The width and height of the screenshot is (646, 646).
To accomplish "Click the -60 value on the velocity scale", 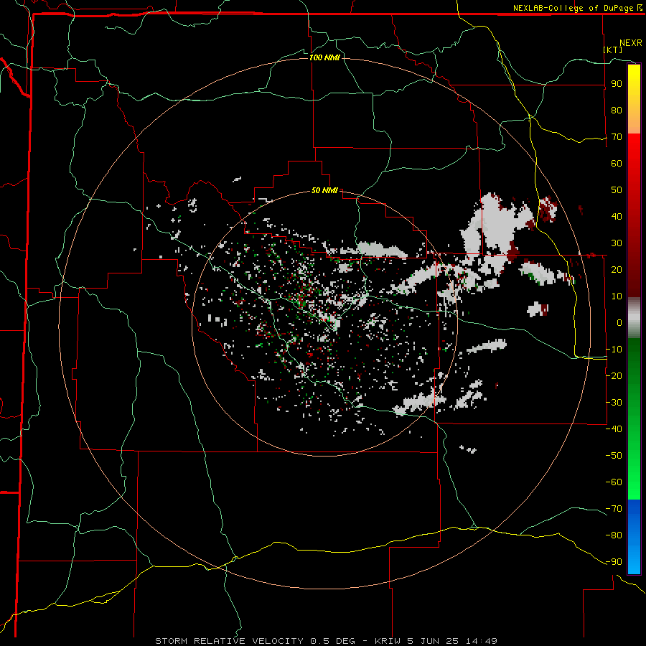I will click(x=614, y=482).
